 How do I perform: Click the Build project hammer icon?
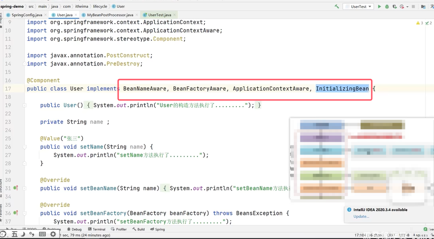(x=337, y=6)
